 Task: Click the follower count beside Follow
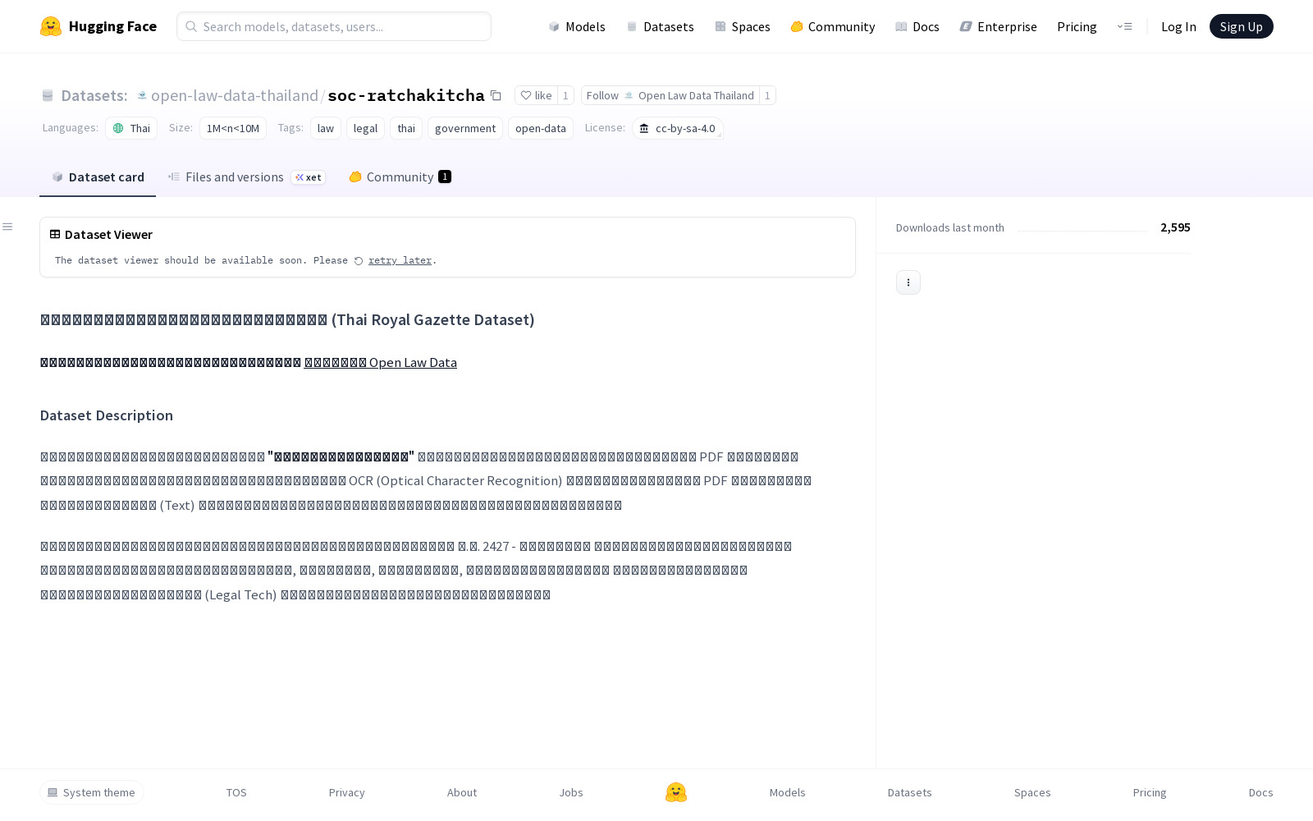coord(767,95)
